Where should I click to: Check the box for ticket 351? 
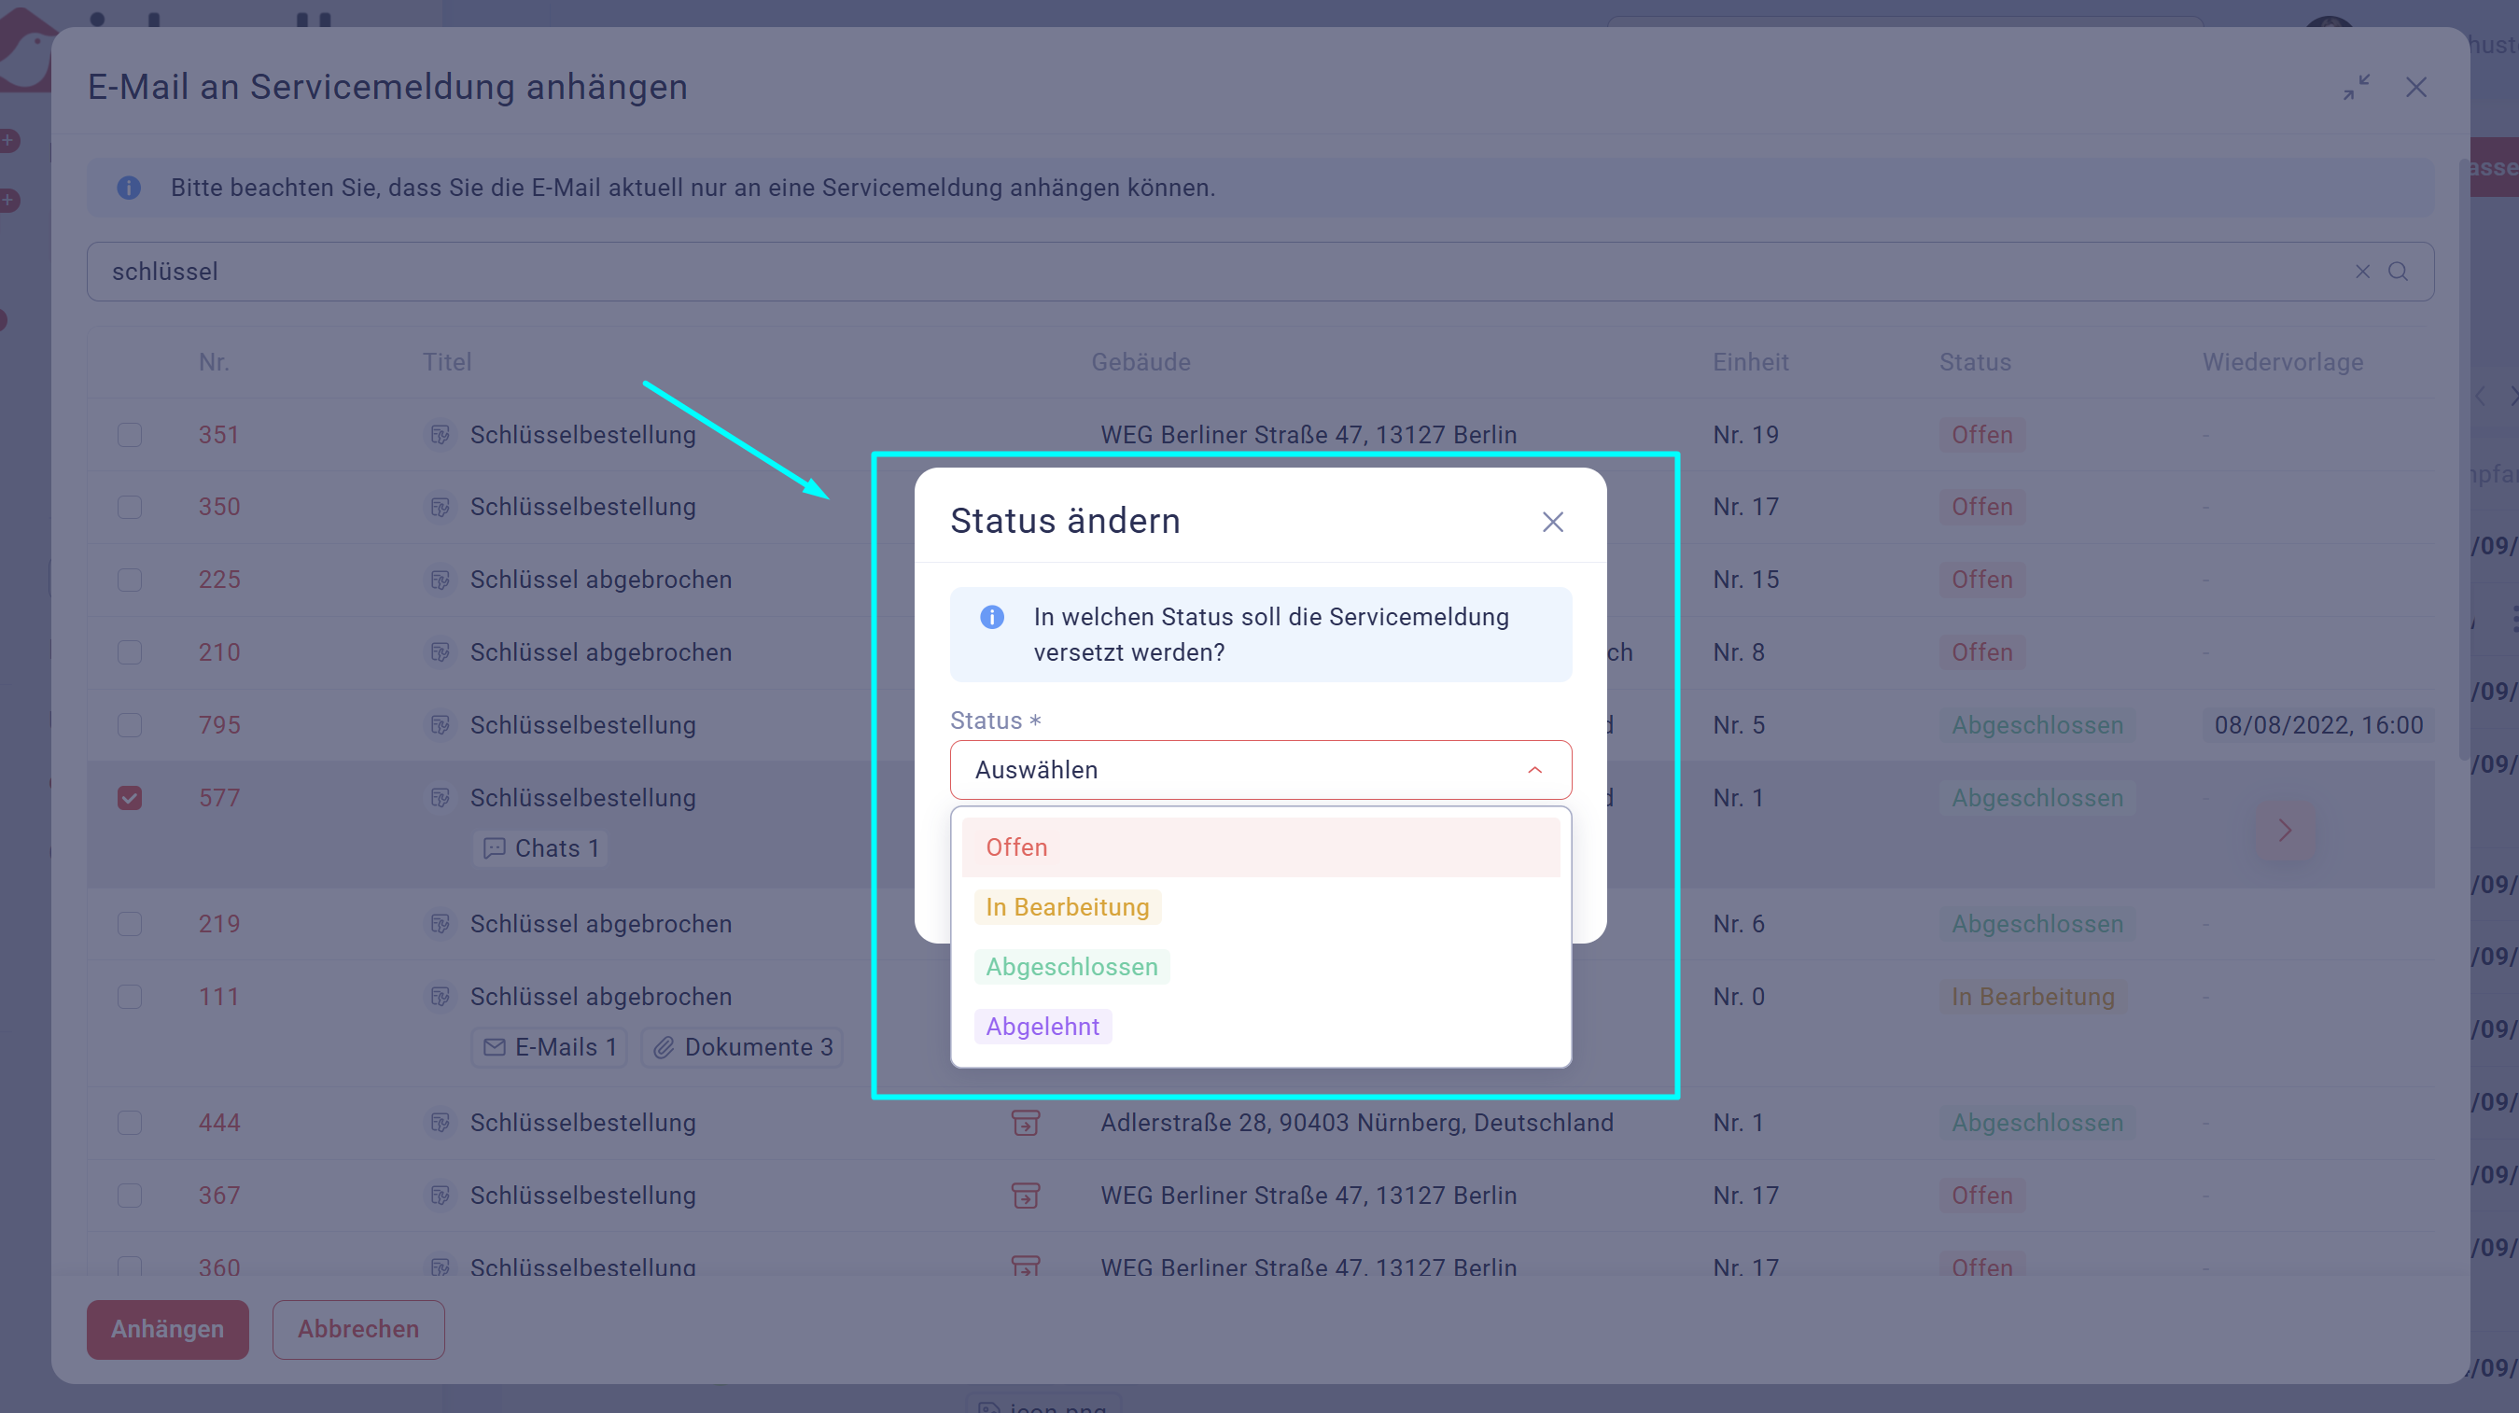click(129, 435)
